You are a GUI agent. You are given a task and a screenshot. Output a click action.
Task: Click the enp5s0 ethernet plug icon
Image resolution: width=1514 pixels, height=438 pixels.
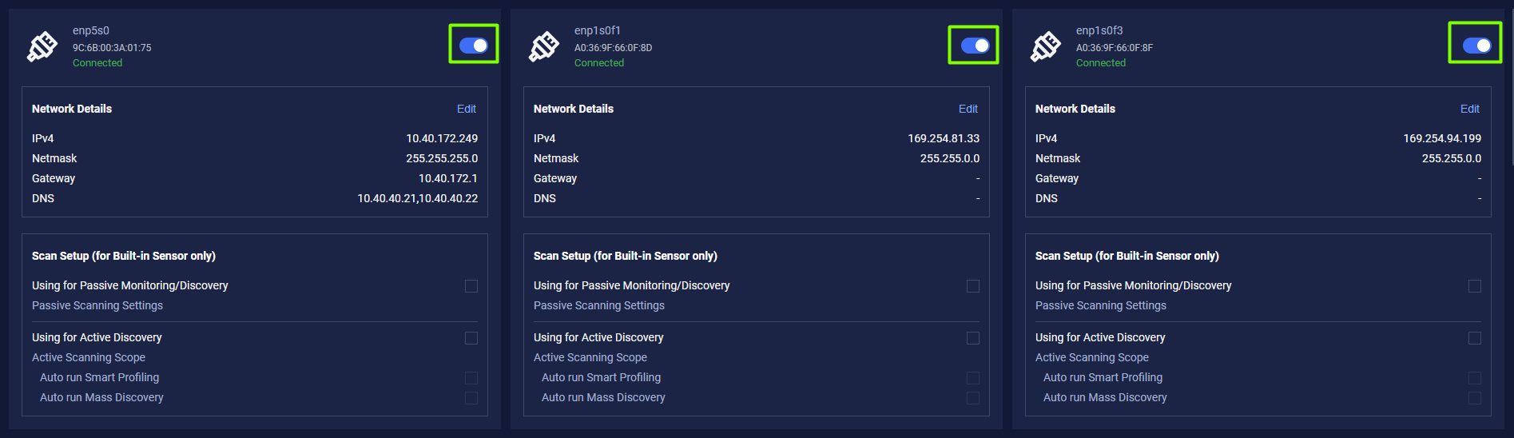click(x=42, y=46)
